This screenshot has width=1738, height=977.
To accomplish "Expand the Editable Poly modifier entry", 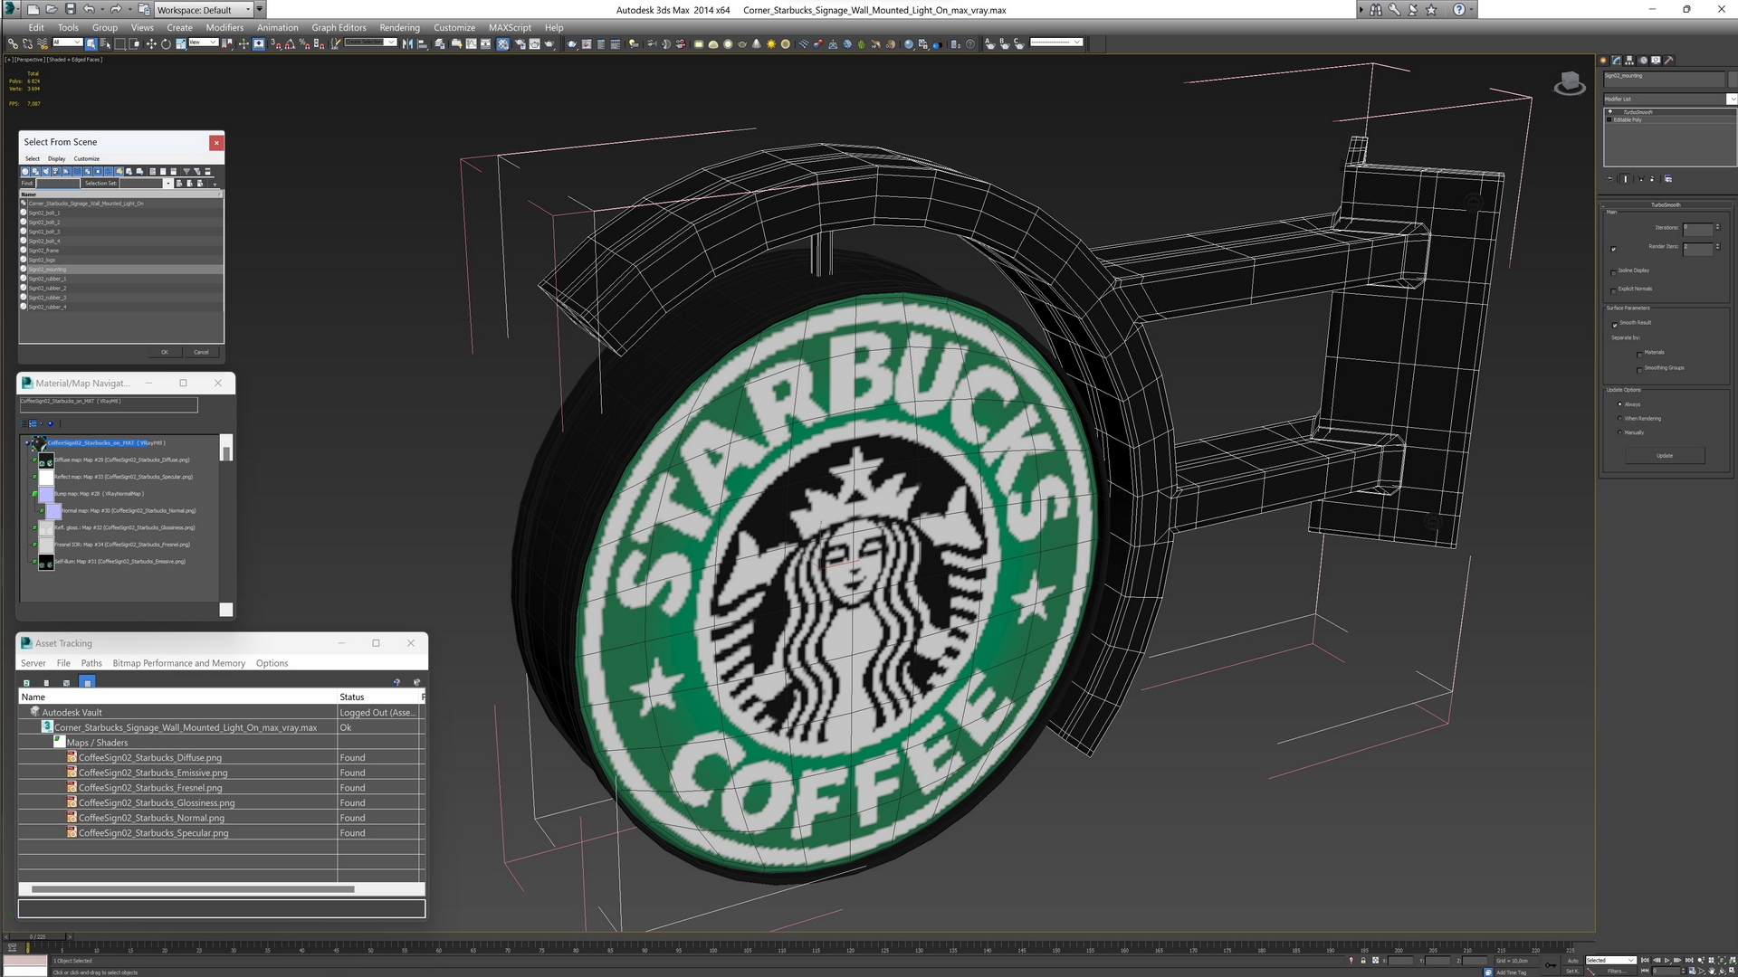I will pyautogui.click(x=1609, y=119).
